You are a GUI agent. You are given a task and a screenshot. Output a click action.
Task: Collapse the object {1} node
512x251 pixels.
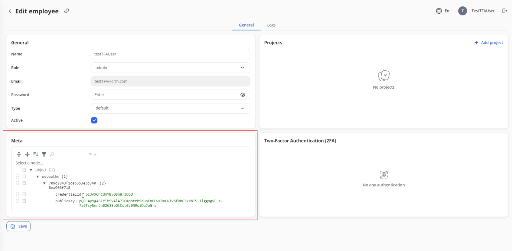coord(31,170)
